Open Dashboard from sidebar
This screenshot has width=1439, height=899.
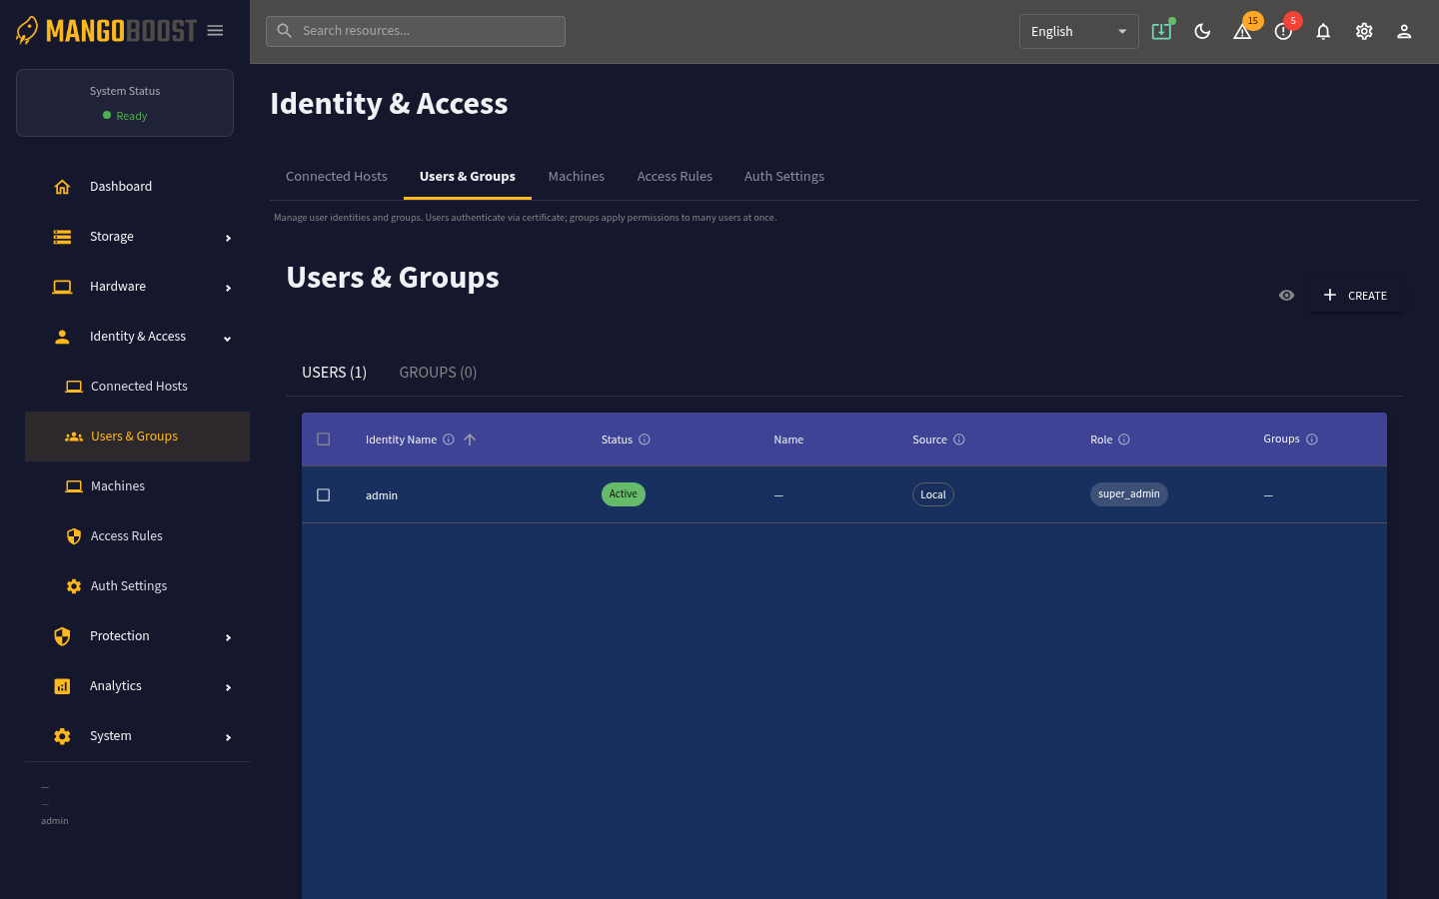121,187
